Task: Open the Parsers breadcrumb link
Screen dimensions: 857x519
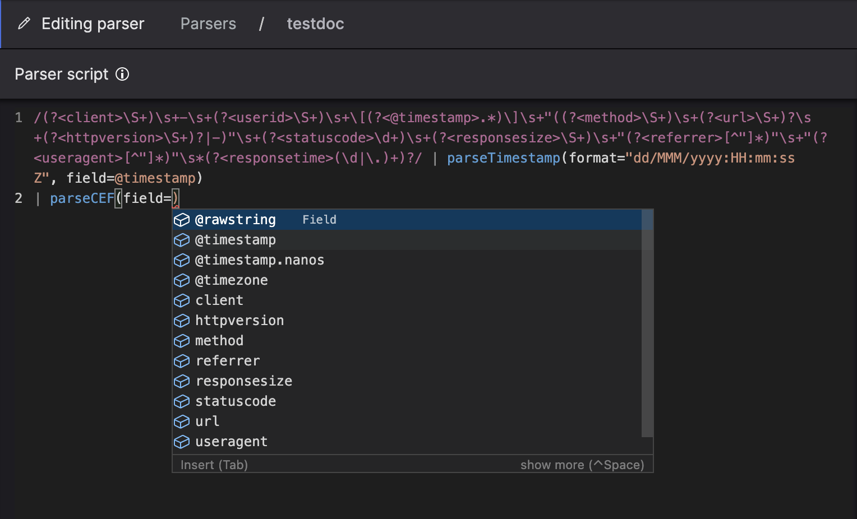Action: coord(208,24)
